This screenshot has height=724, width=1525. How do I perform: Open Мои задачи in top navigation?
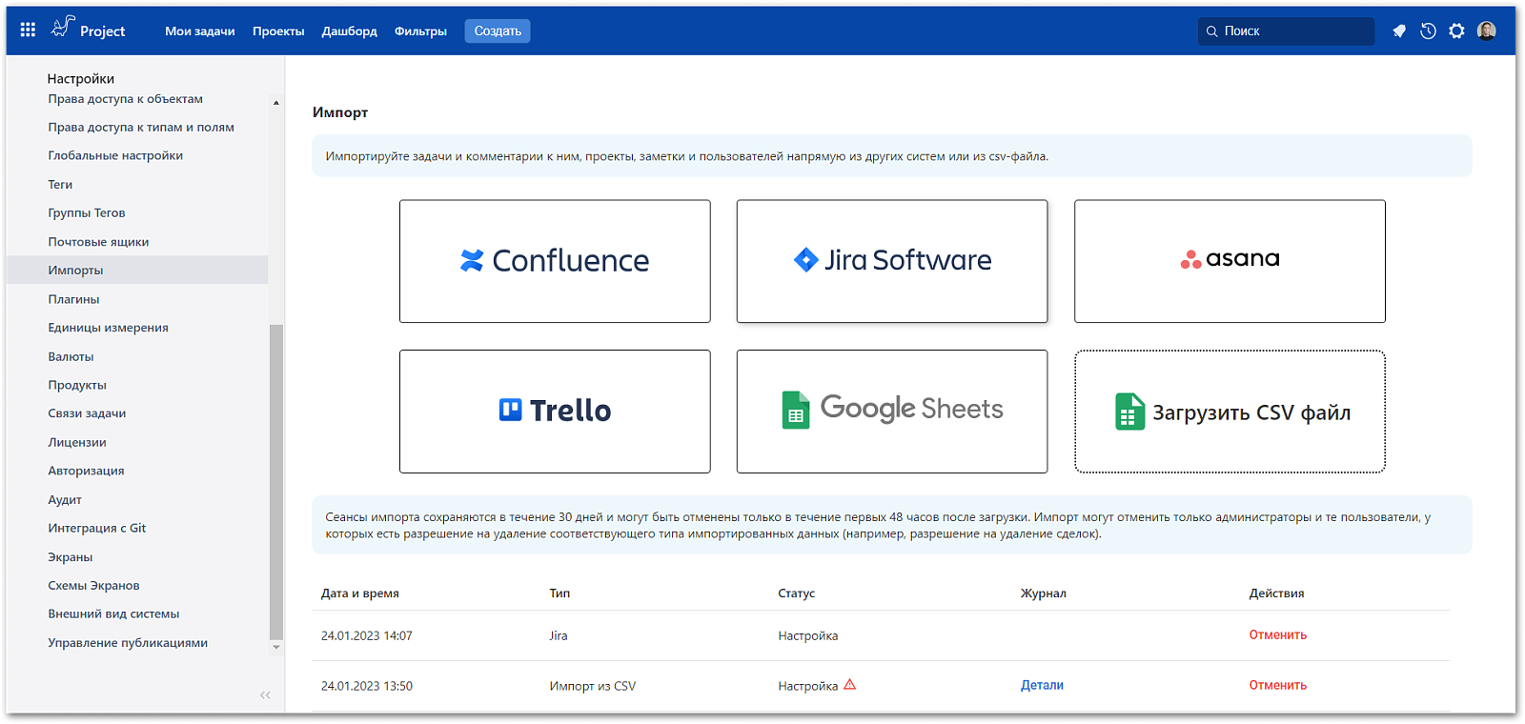coord(200,31)
